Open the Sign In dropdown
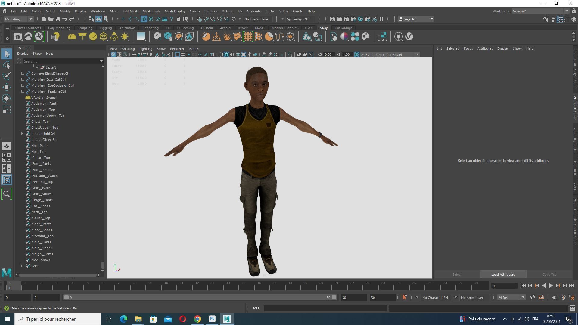Viewport: 578px width, 325px height. point(416,19)
